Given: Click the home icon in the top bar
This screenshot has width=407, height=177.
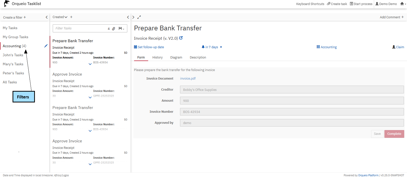Looking at the screenshot, I should 402,4.
